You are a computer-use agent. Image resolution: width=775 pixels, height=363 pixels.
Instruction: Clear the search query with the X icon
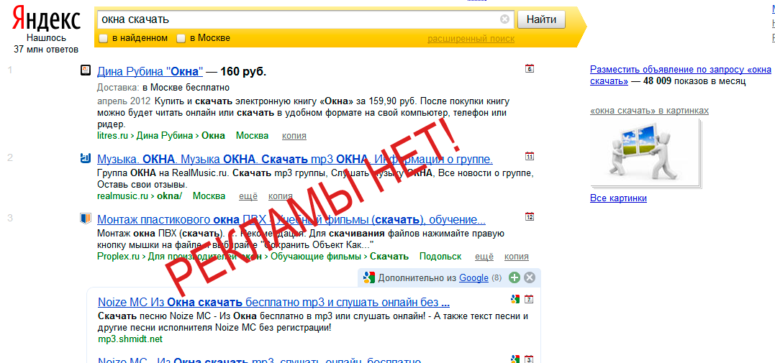pyautogui.click(x=504, y=19)
